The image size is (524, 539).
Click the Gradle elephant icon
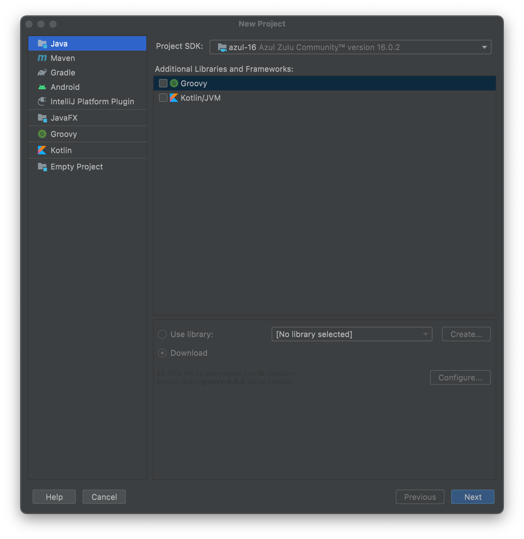click(x=42, y=72)
